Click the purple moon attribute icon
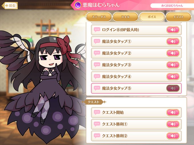Viewport: 194px width, 145px height. [78, 5]
